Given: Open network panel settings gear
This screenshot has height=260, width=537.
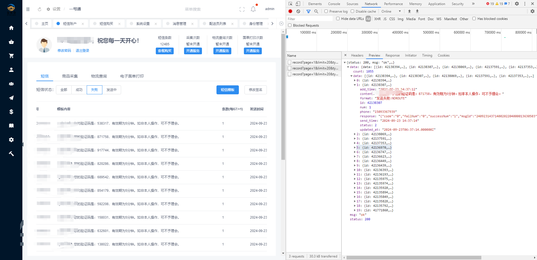Looking at the screenshot, I should (533, 11).
